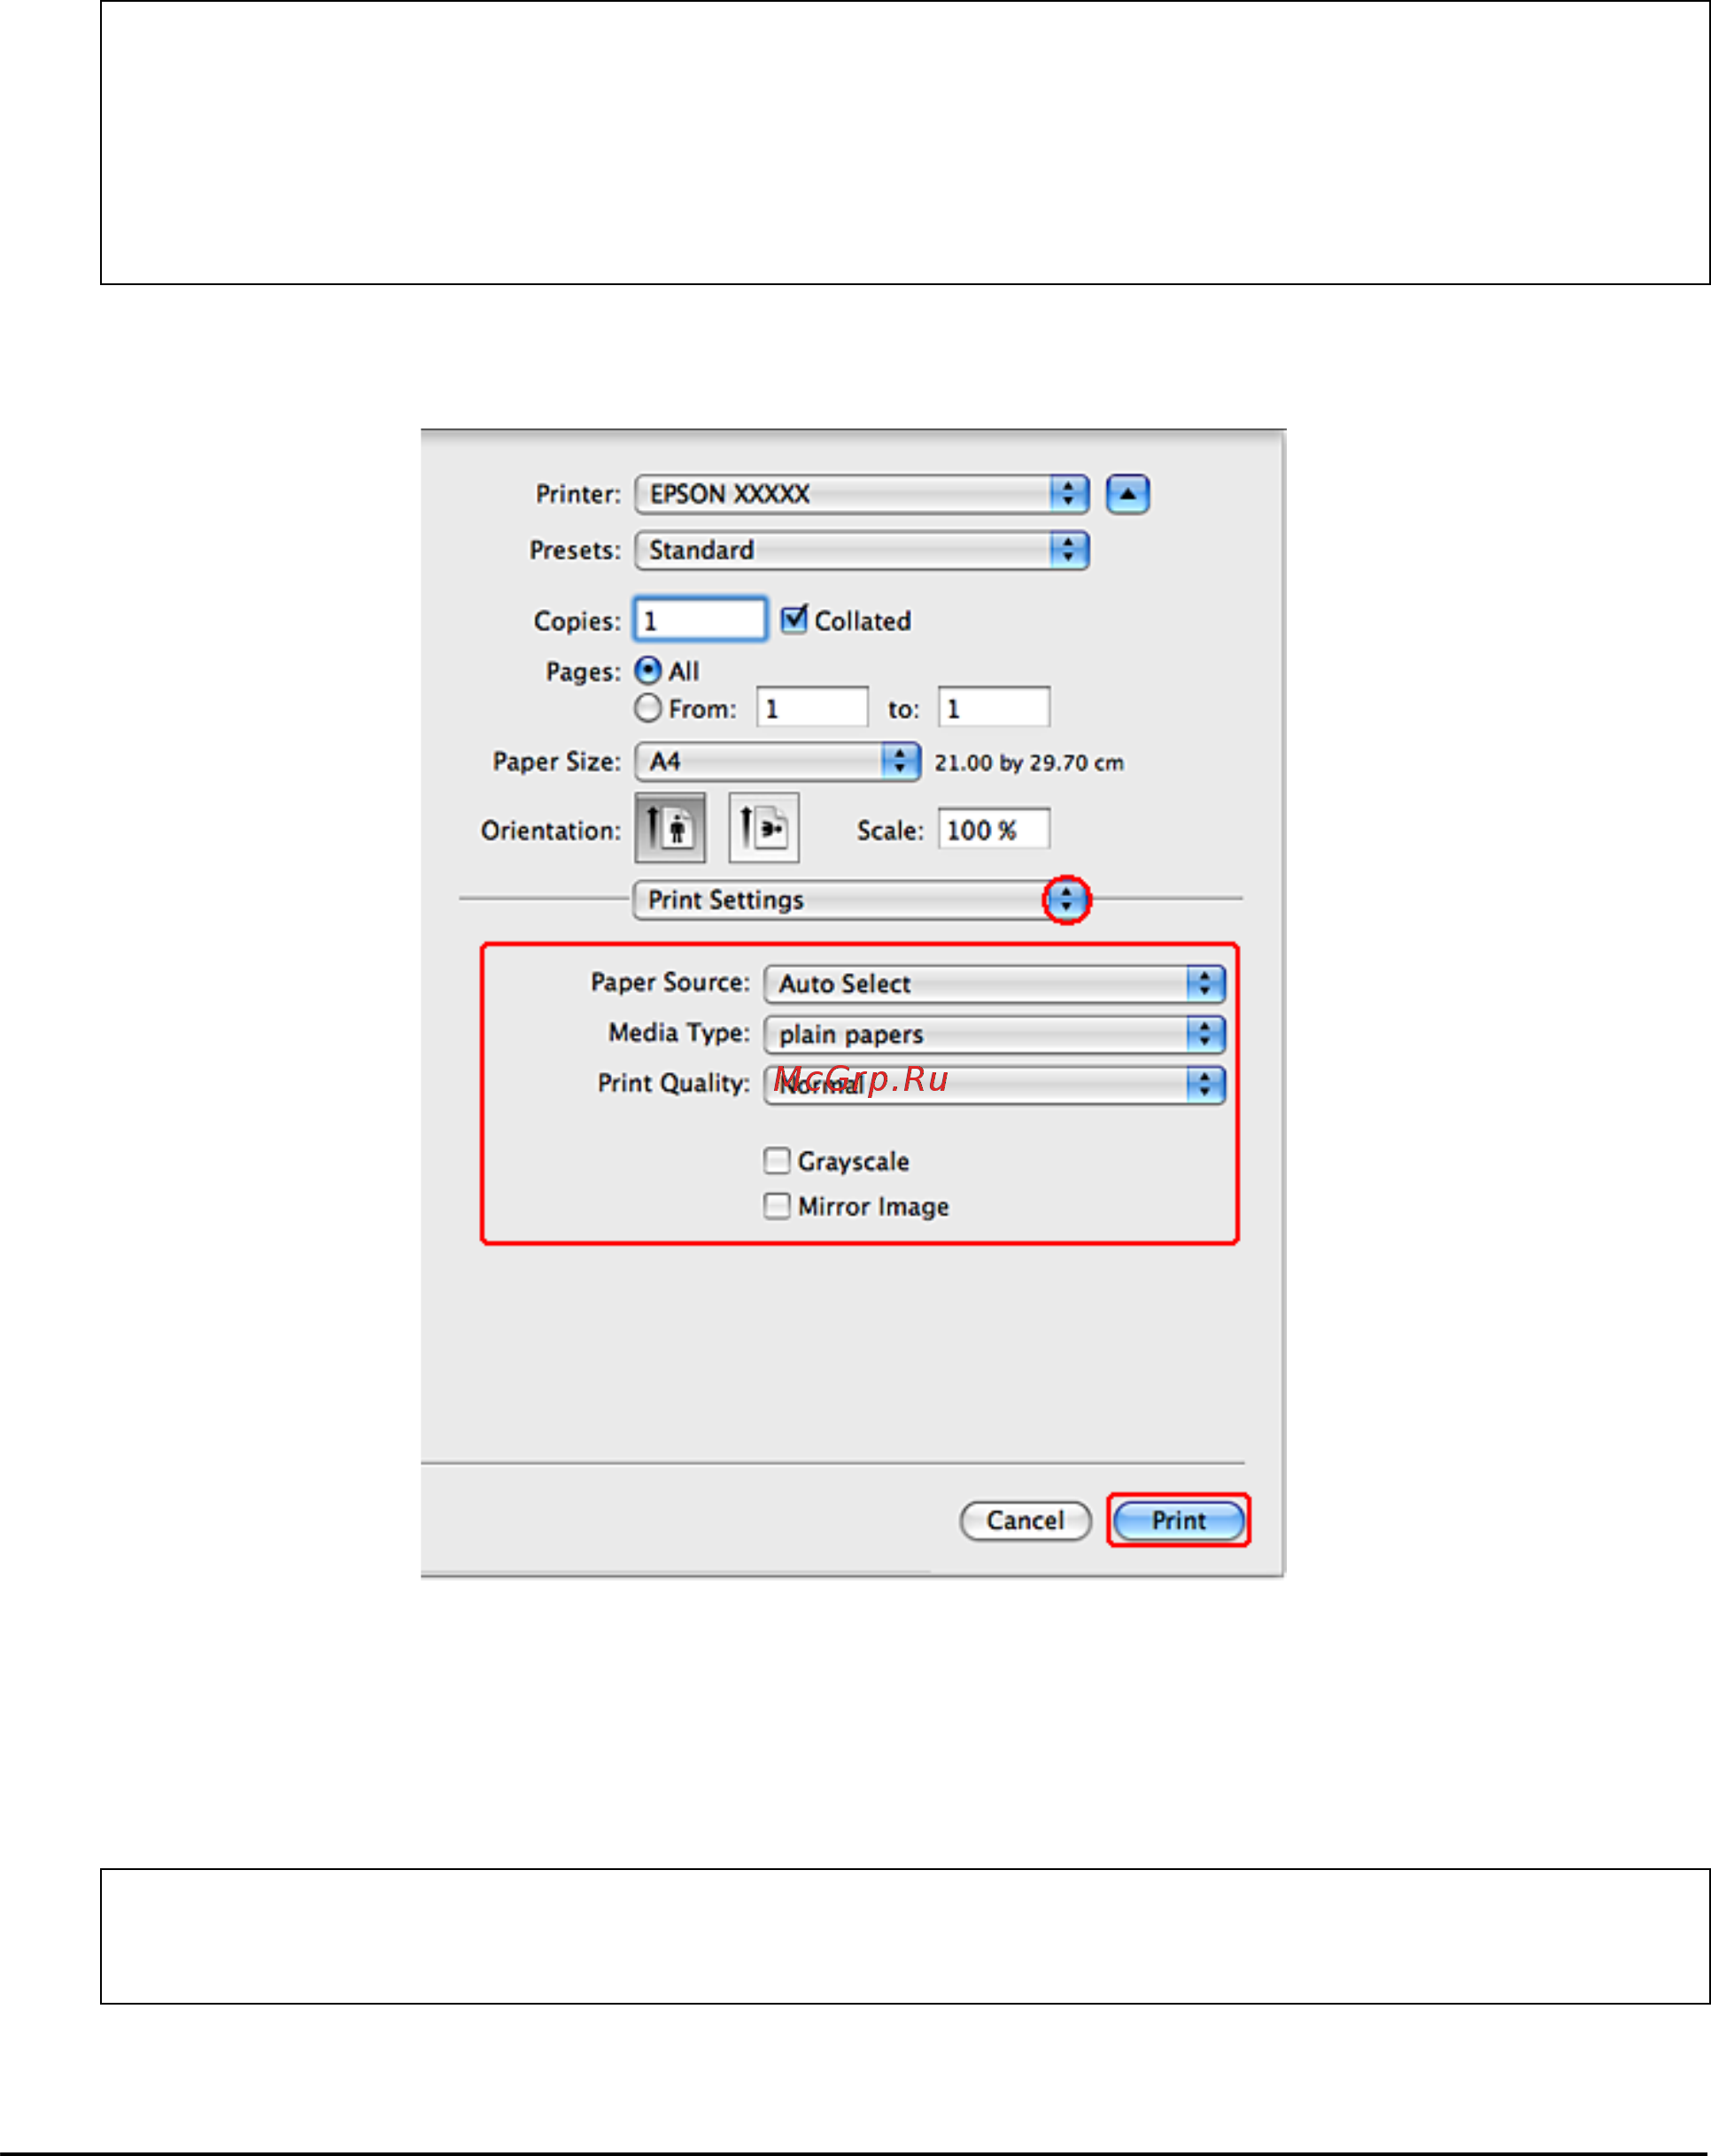This screenshot has width=1711, height=2156.
Task: Click the Print button
Action: [x=1178, y=1521]
